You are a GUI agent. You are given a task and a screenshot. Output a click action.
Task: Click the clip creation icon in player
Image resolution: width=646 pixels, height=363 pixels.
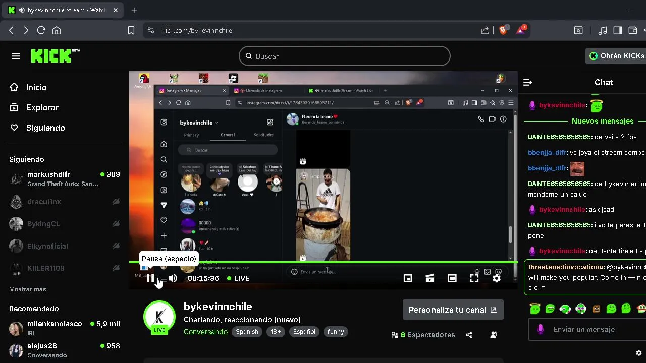click(x=430, y=278)
